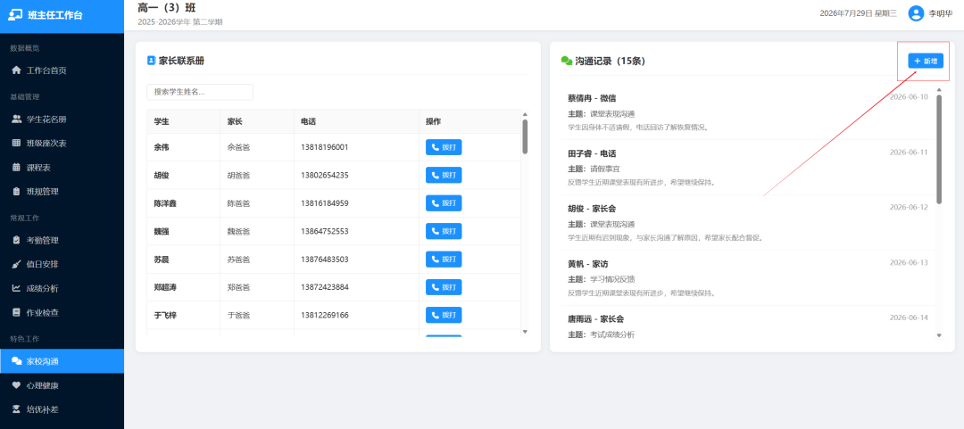Select phone number 13802654235
Viewport: 964px width, 429px height.
pos(325,175)
